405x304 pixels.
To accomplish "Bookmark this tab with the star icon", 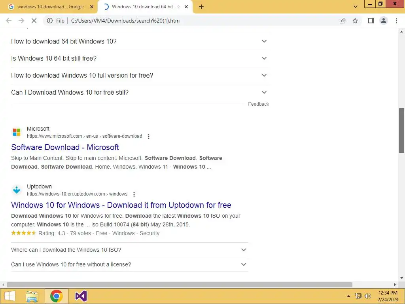I will pos(355,21).
